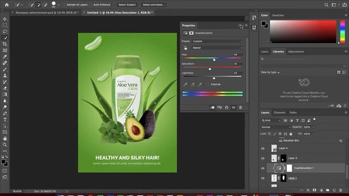This screenshot has height=196, width=349.
Task: Enable the Colorize checkbox
Action: [208, 84]
